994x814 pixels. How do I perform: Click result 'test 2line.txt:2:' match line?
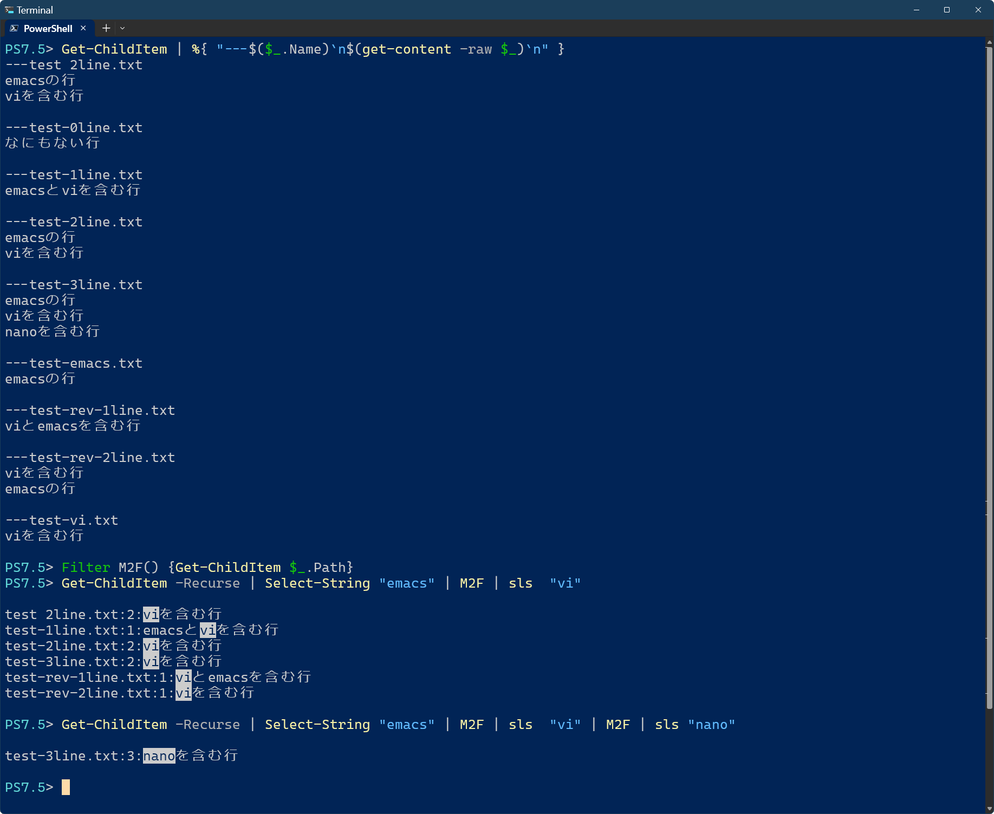114,614
